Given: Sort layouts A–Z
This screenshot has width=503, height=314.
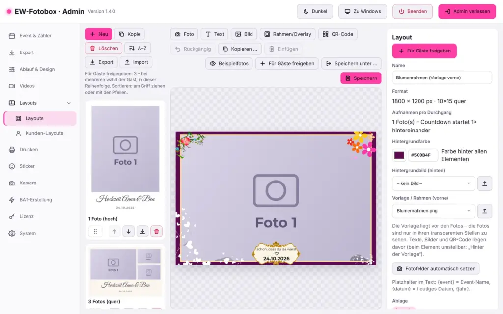Looking at the screenshot, I should (138, 48).
